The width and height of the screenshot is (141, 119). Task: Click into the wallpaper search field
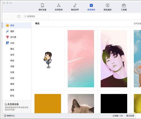36,16
